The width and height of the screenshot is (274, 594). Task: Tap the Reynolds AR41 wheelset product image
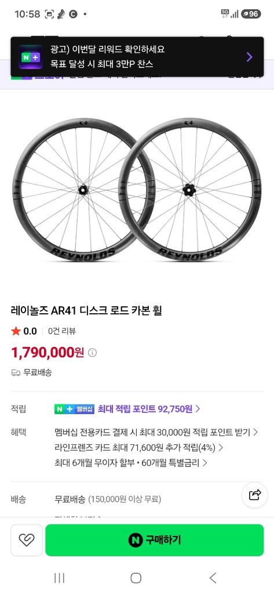point(136,190)
